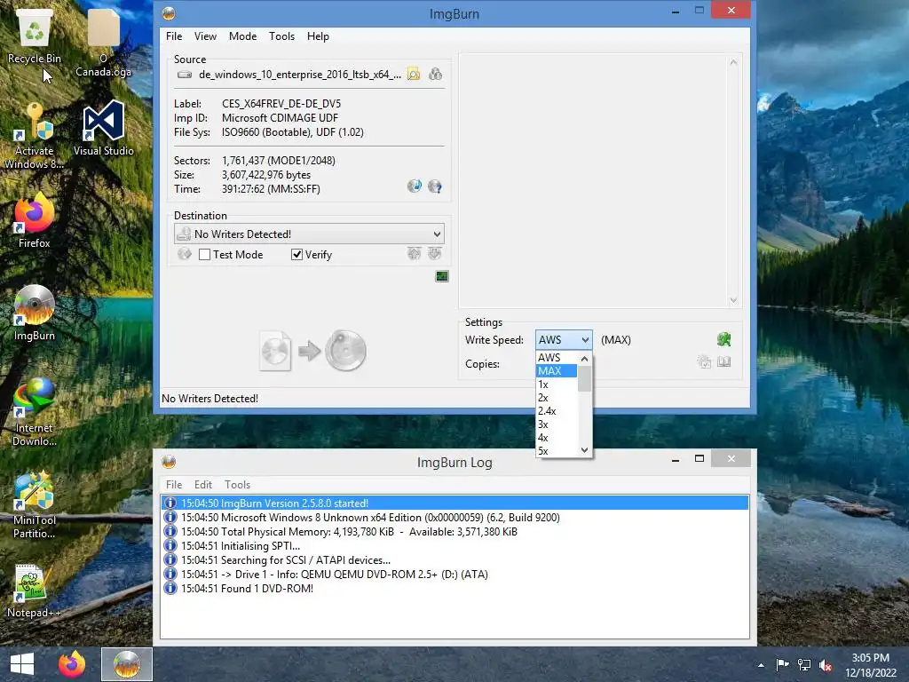
Task: Click the source file name text
Action: [x=299, y=75]
